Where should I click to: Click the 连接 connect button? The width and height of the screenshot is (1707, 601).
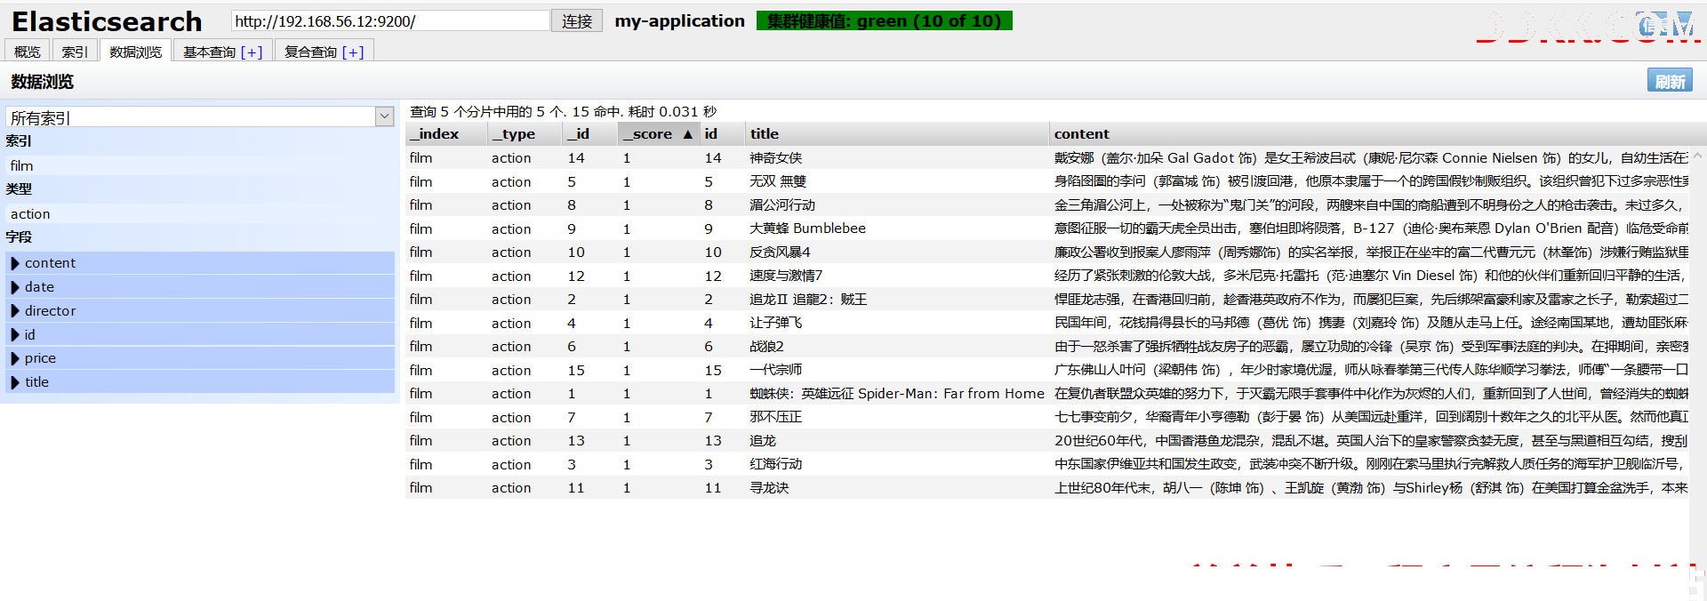[577, 20]
